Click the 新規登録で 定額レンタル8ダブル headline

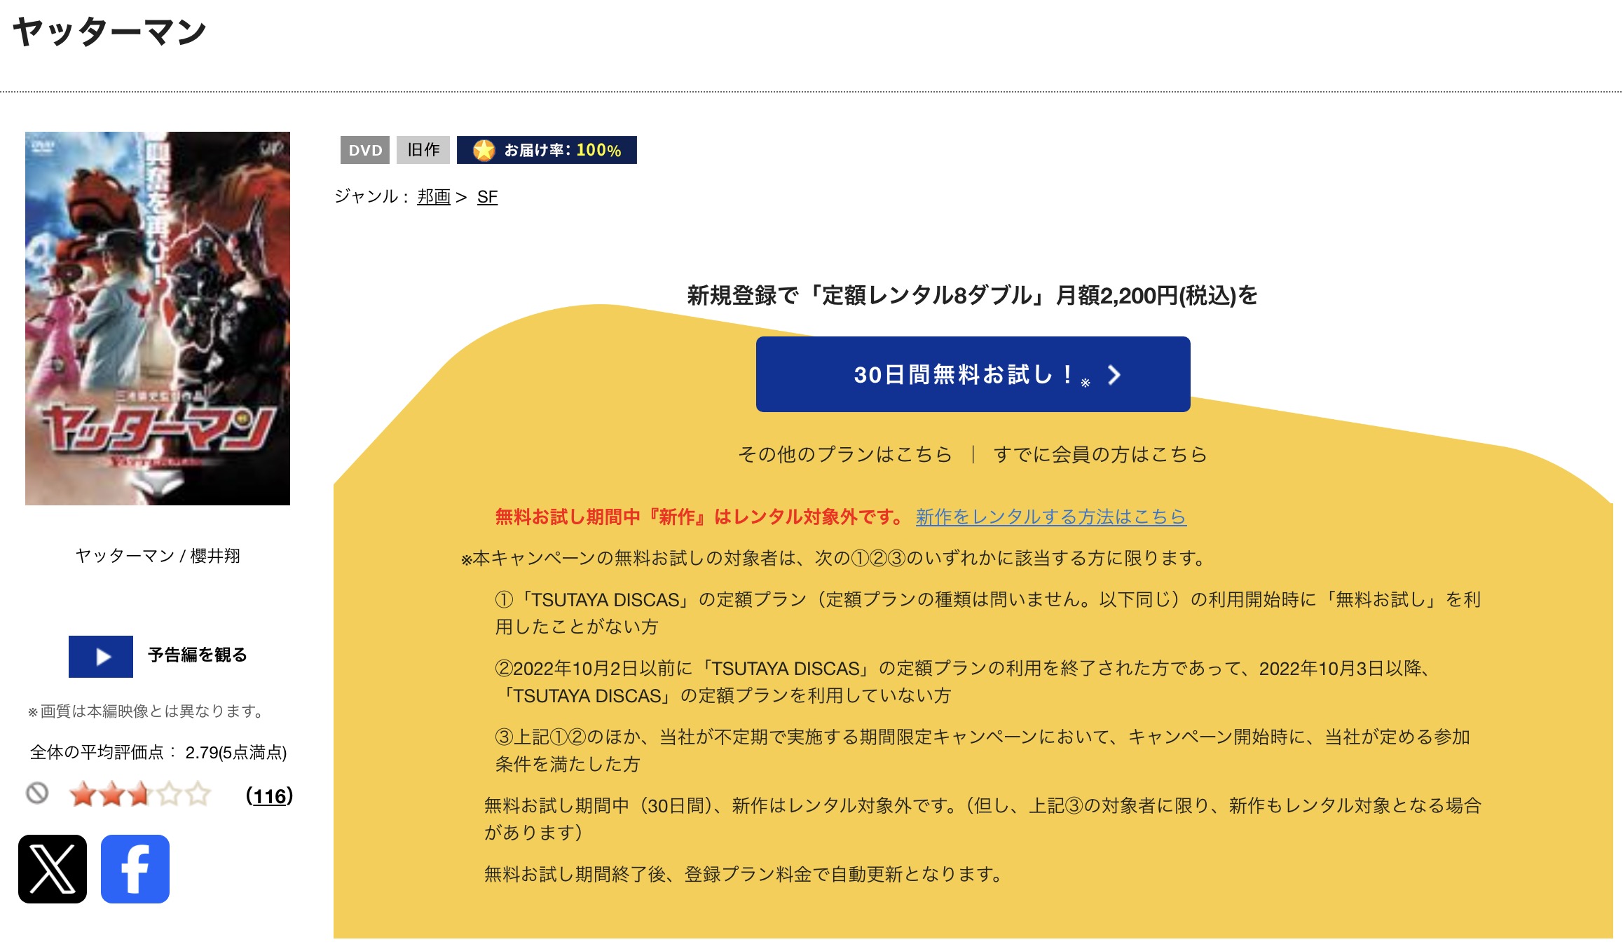click(973, 295)
